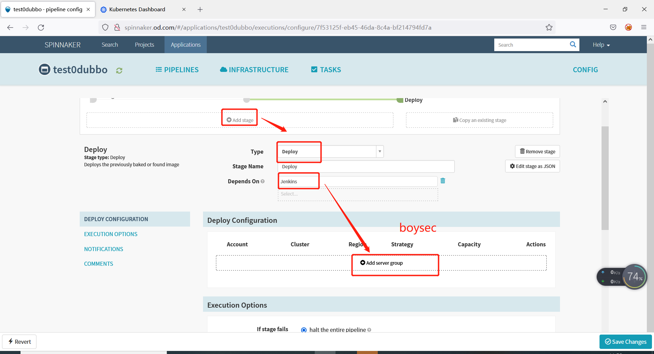The height and width of the screenshot is (354, 654).
Task: Click the page scrollbar up arrow
Action: [650, 40]
